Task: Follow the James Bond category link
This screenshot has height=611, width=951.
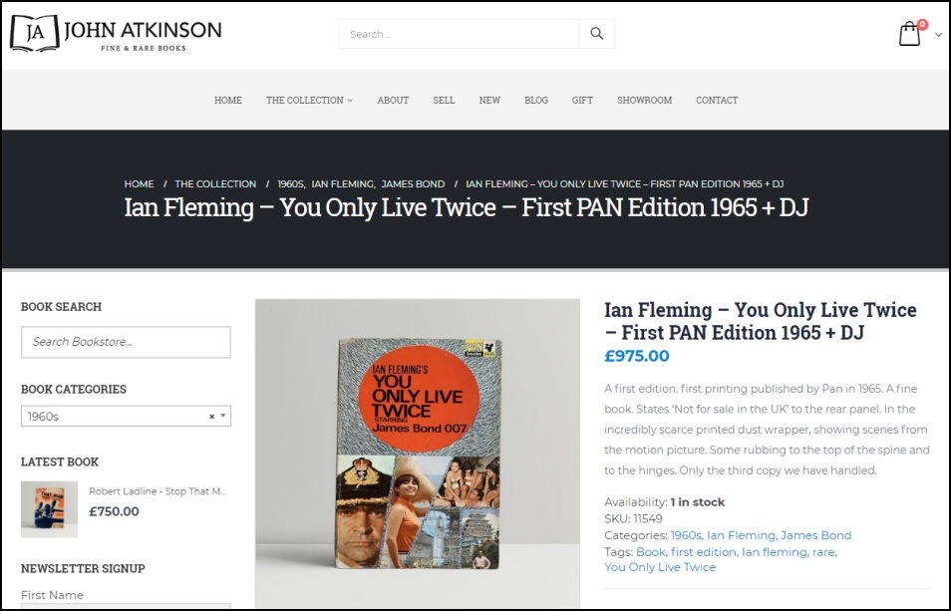Action: [815, 535]
